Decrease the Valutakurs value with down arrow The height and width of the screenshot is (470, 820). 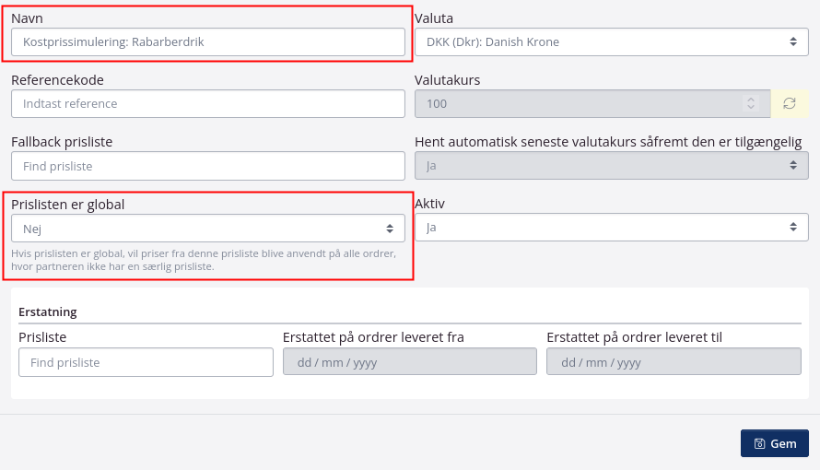pyautogui.click(x=751, y=108)
